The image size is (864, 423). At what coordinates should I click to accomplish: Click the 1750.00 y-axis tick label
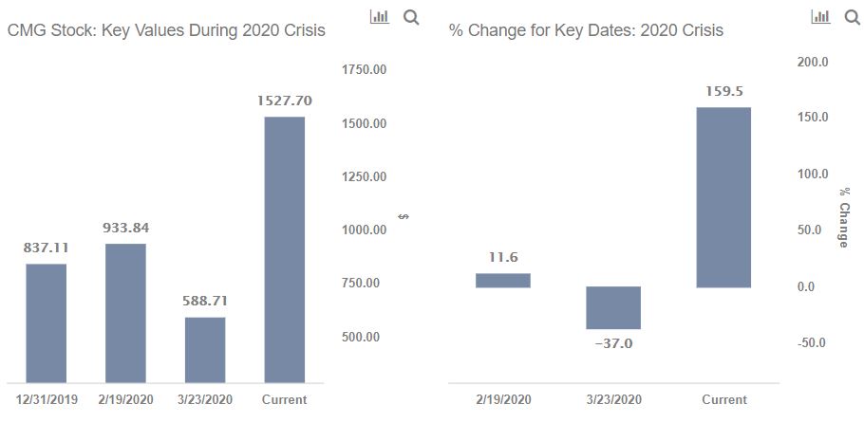(365, 70)
